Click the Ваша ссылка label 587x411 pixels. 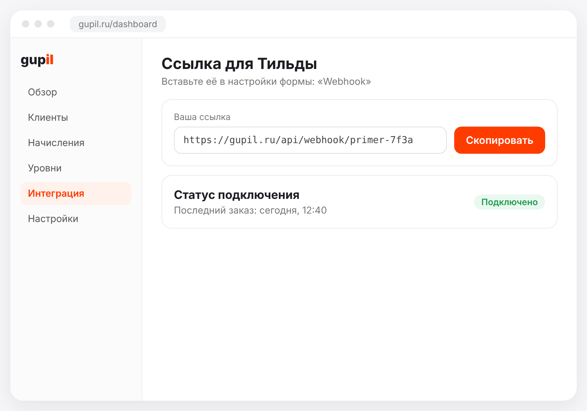[202, 117]
